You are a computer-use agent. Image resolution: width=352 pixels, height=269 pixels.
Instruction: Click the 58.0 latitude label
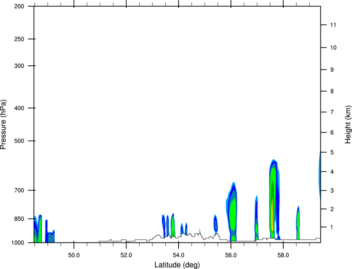(x=283, y=255)
